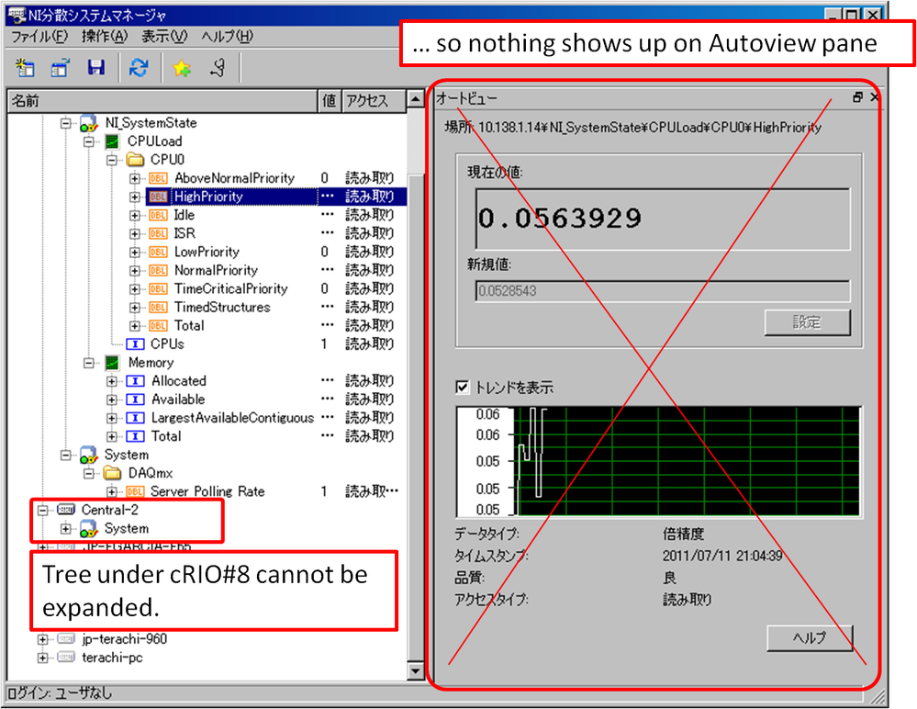Click the ヘルプ button in the Autoview pane
This screenshot has height=709, width=917.
pyautogui.click(x=810, y=637)
